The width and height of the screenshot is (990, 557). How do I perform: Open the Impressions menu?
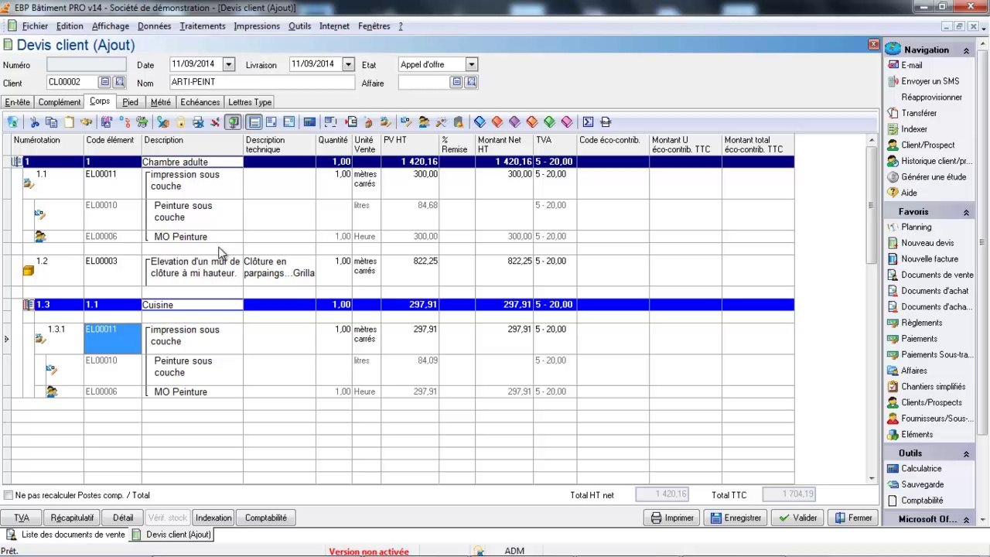pos(257,26)
